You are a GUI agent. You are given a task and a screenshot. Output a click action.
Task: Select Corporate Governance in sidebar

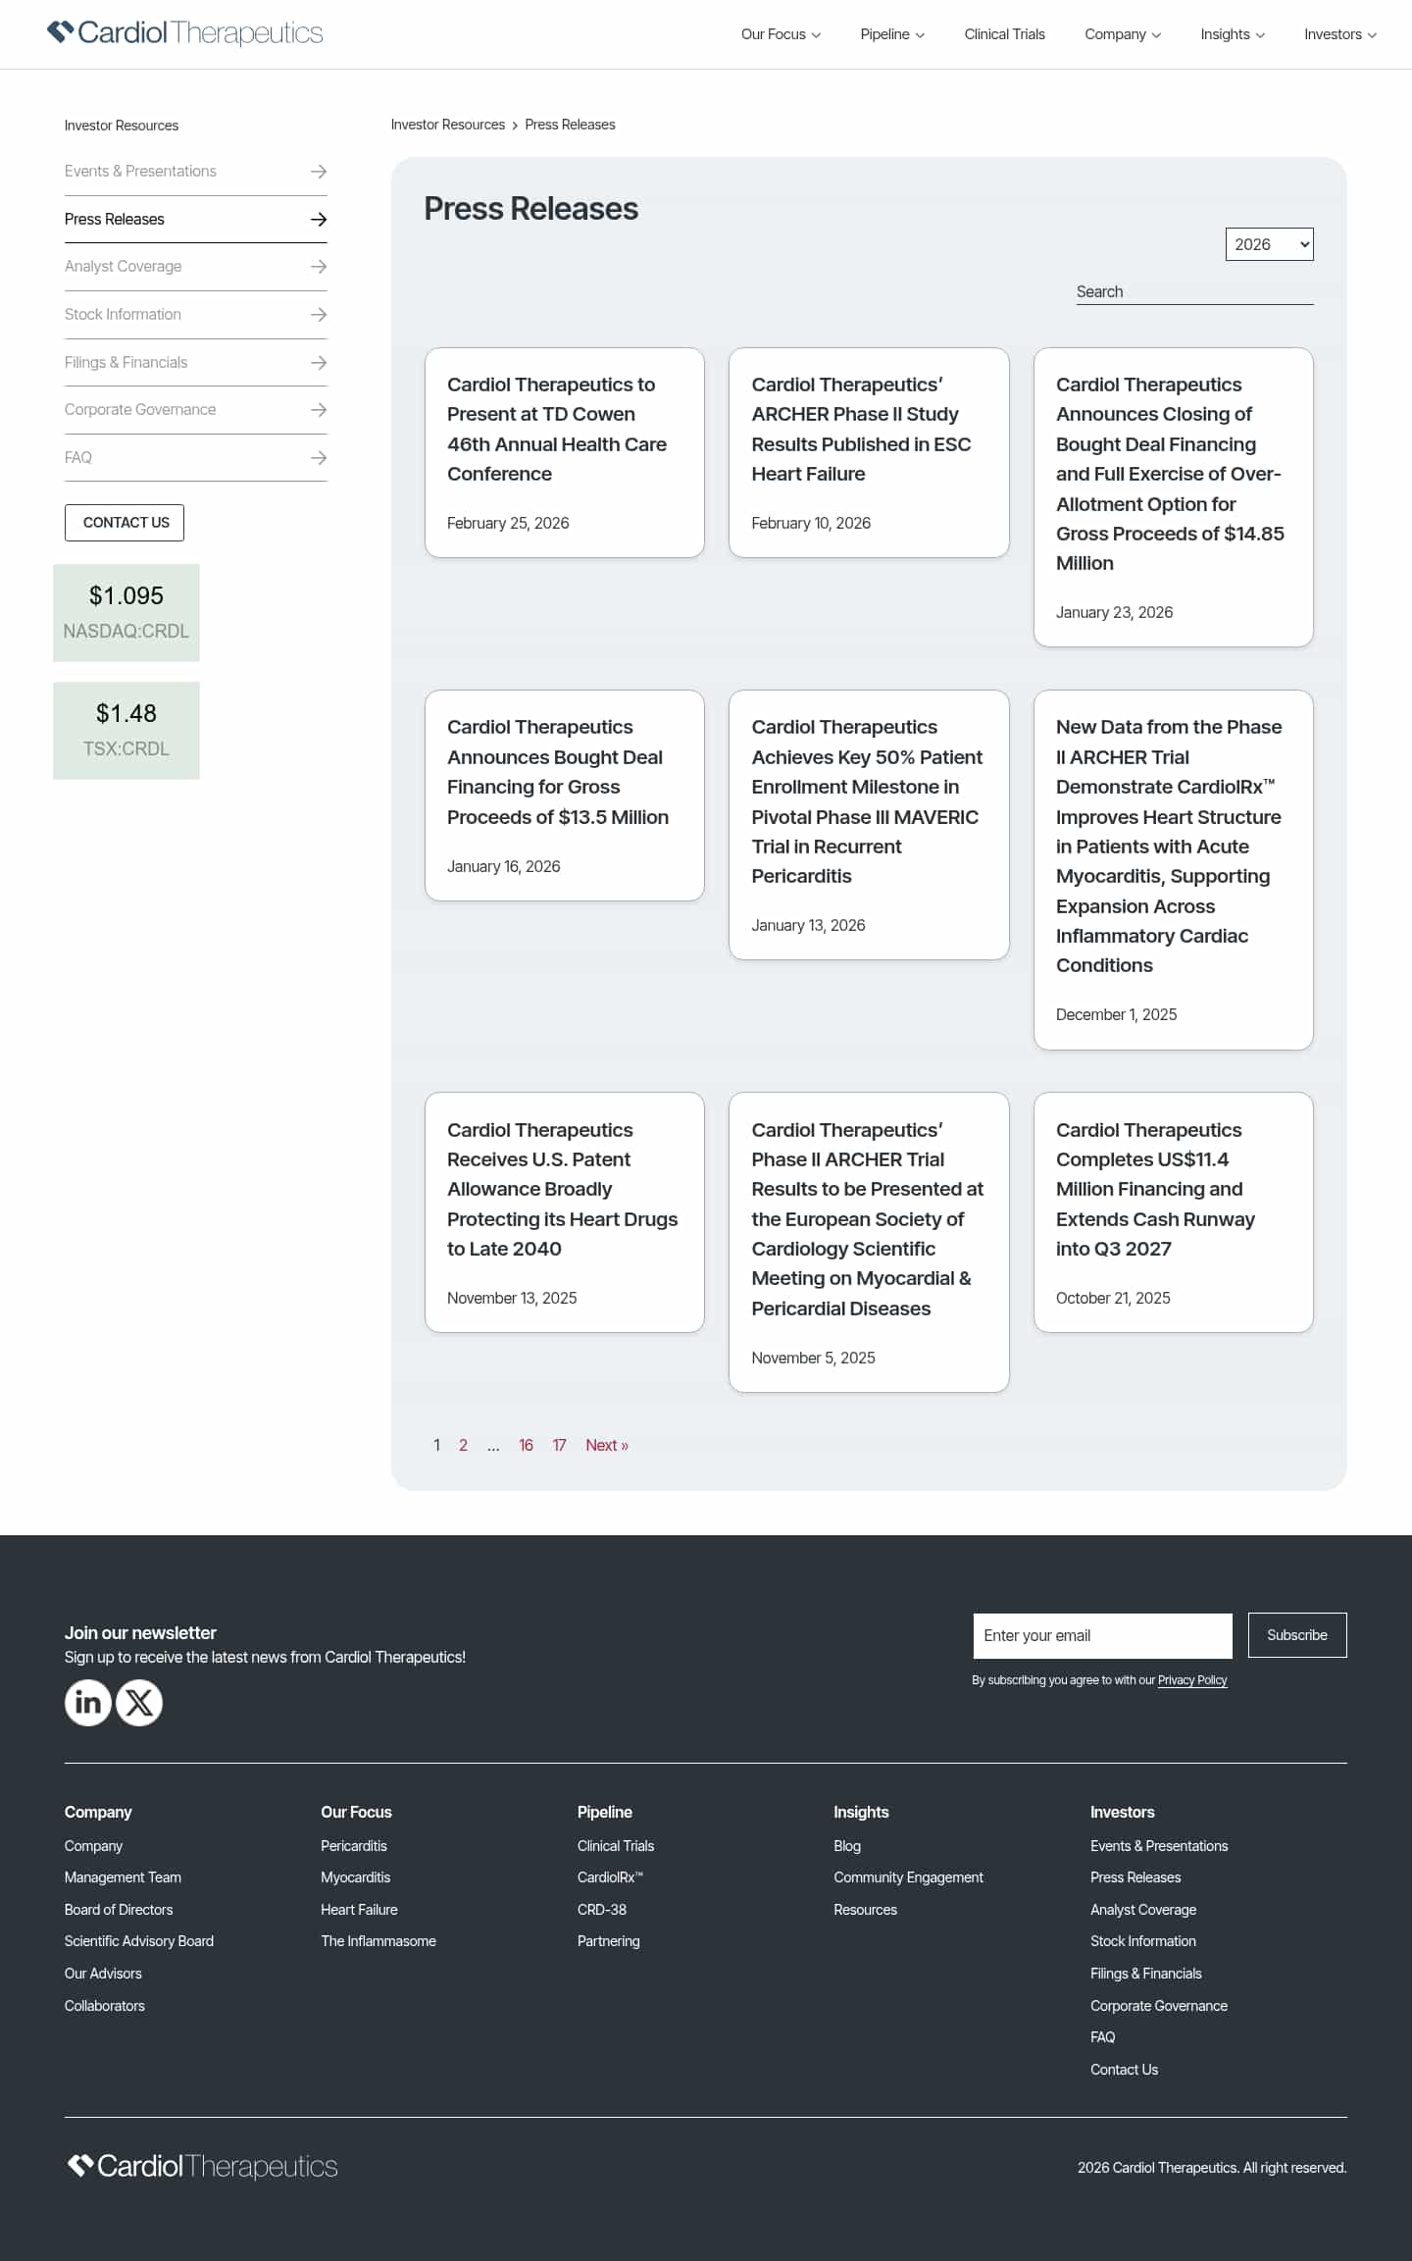click(140, 410)
